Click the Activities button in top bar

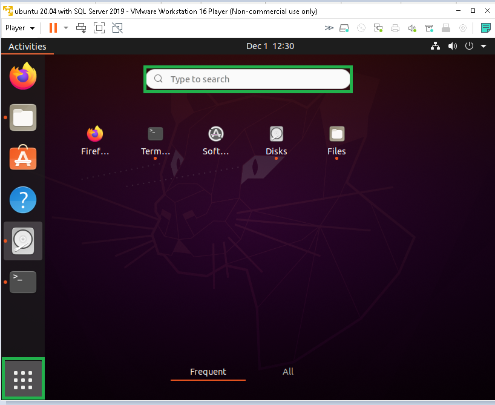tap(27, 47)
